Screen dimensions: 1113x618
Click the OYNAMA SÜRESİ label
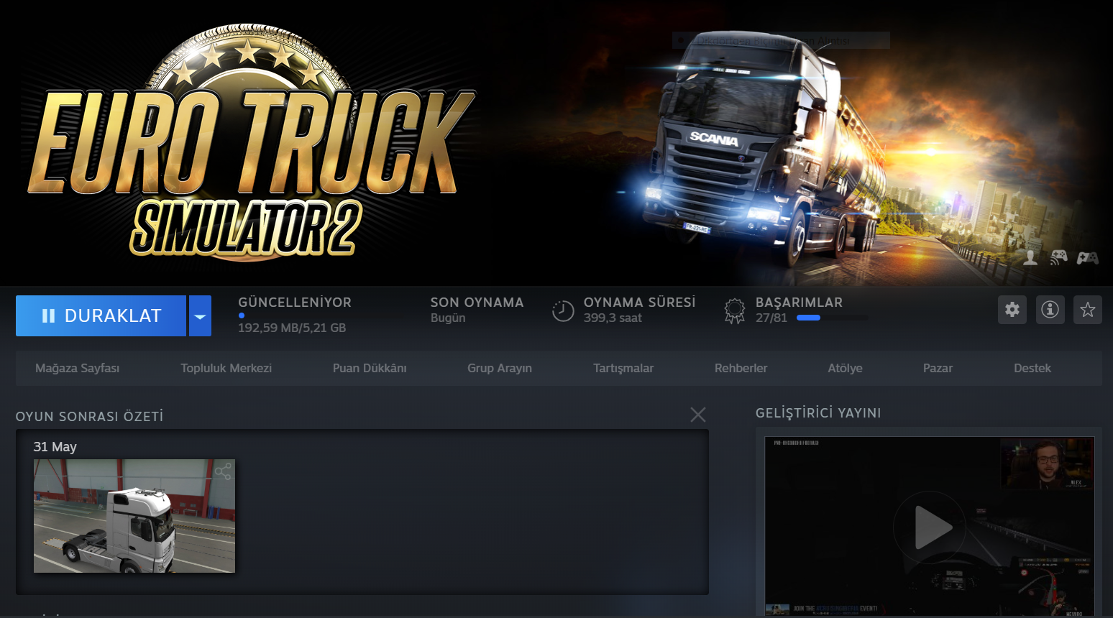[x=639, y=303]
